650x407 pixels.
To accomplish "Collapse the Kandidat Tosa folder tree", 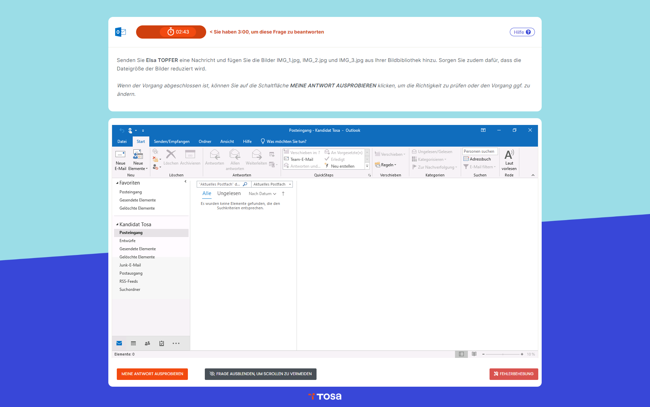I will 117,224.
